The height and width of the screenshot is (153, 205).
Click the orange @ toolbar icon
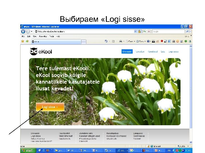(178, 41)
